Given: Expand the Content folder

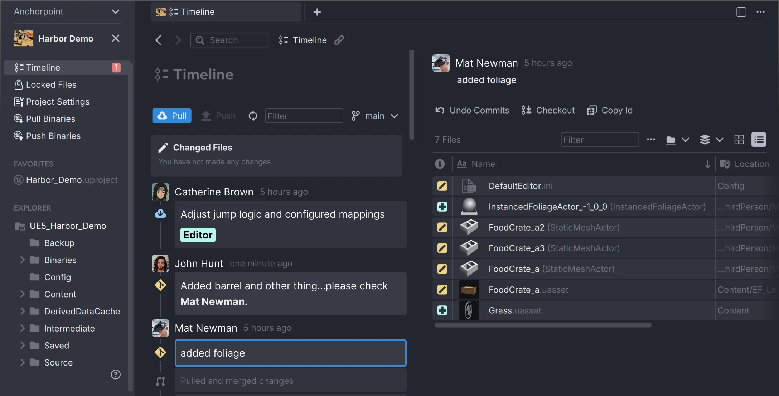Looking at the screenshot, I should [22, 294].
